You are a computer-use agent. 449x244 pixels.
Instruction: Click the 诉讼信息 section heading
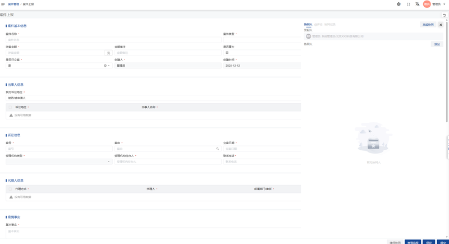coord(14,135)
